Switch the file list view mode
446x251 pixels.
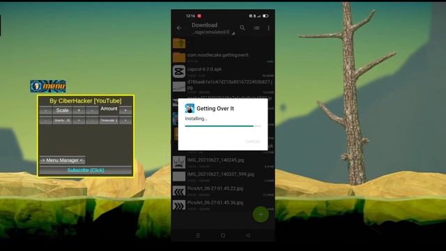coord(256,28)
